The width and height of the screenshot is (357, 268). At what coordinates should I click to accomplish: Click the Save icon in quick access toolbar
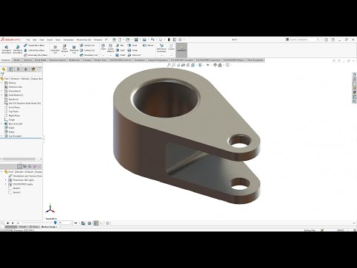coord(136,39)
